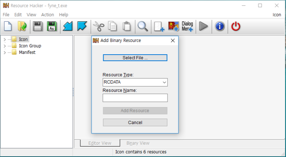Open the Edit menu
Viewport: 286px width, 157px height.
pos(18,15)
